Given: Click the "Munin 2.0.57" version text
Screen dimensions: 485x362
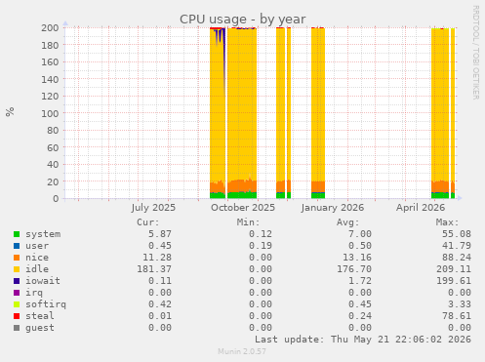Looking at the screenshot, I should click(x=242, y=351).
